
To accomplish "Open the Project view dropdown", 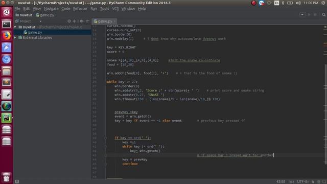I will tap(40, 21).
